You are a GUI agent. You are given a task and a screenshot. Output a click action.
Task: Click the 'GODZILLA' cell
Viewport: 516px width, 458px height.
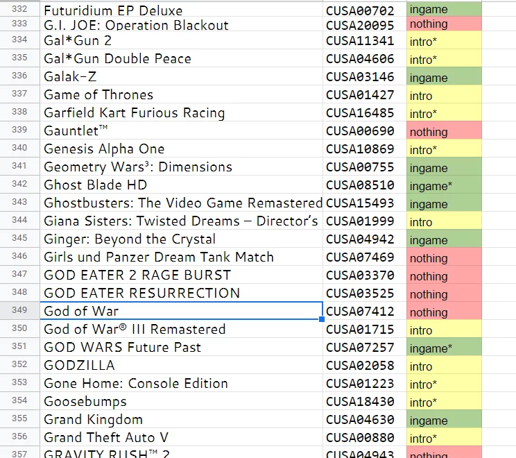tap(181, 365)
